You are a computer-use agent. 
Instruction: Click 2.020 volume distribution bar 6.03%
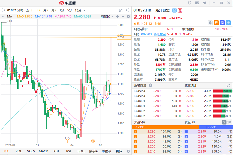coord(222,91)
